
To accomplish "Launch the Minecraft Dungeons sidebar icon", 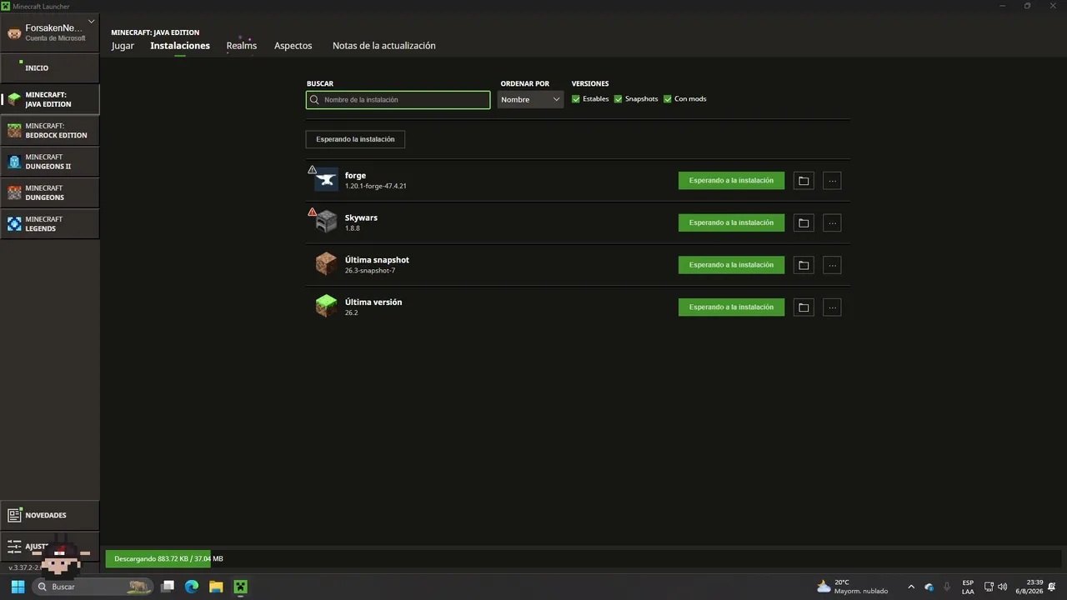I will [x=14, y=192].
